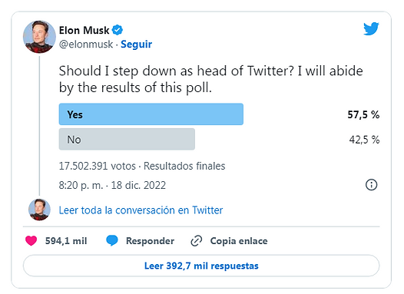The height and width of the screenshot is (294, 404).
Task: Open the @elonmusk handle
Action: pyautogui.click(x=86, y=45)
